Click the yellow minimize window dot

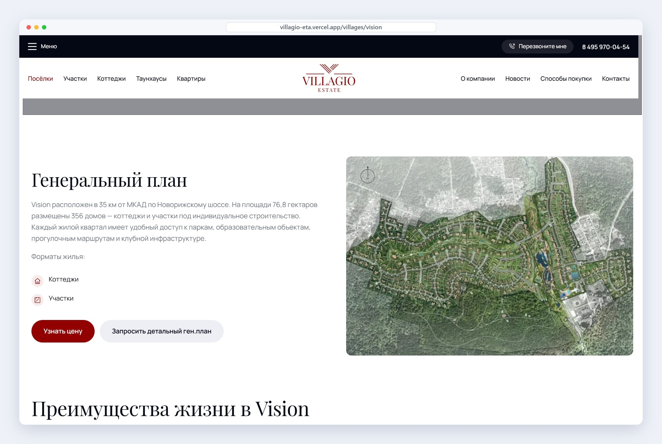[x=36, y=27]
